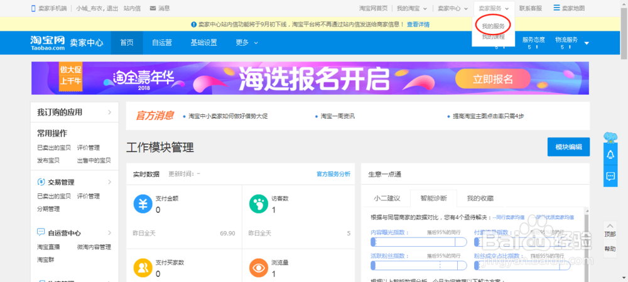Viewport: 628px width, 282px height.
Task: Click the info icon in the yellow notice bar
Action: coord(194,25)
